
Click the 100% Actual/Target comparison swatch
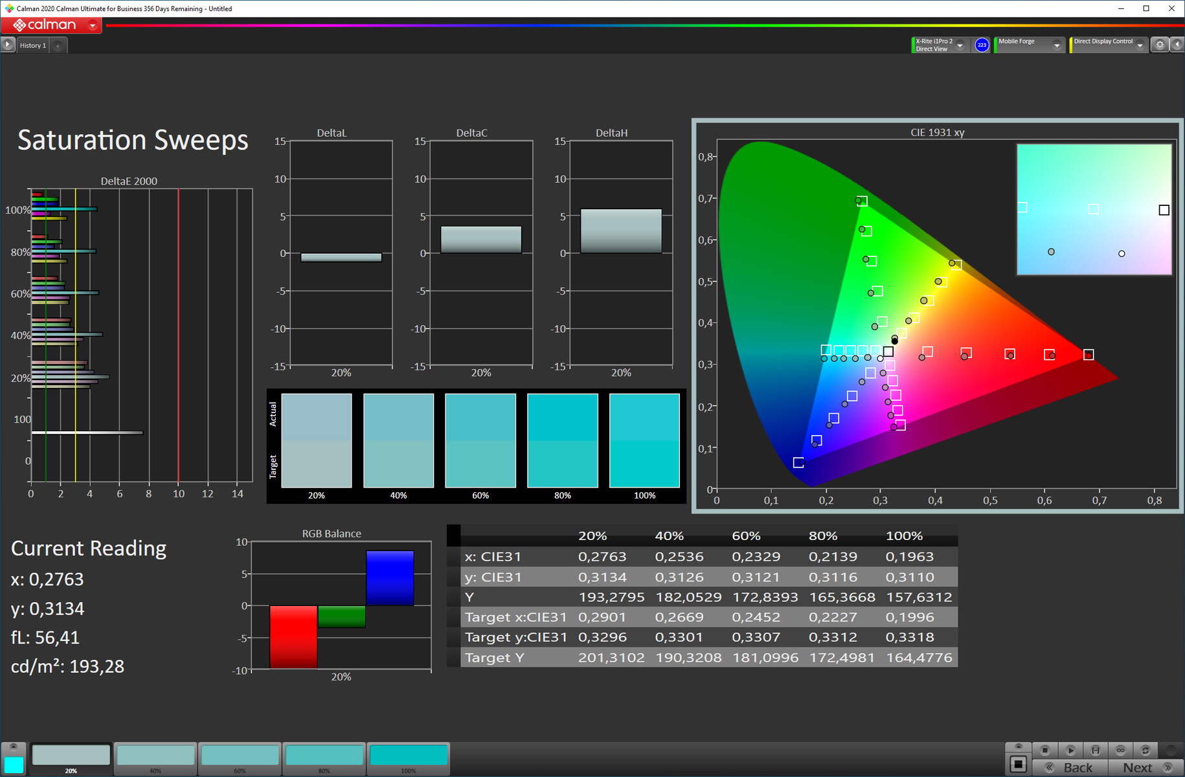pos(644,440)
